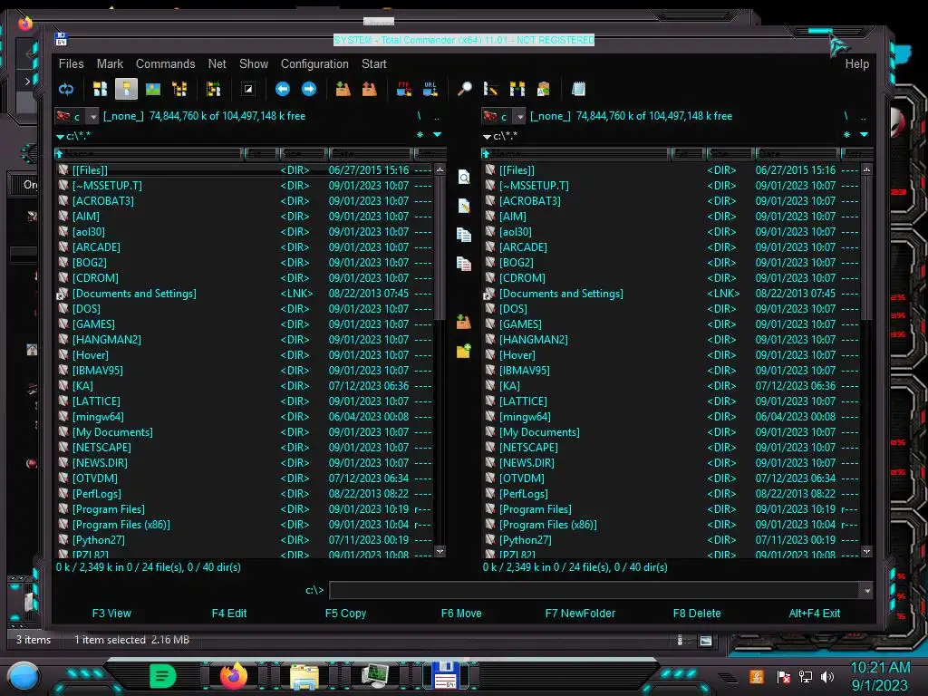Viewport: 928px width, 696px height.
Task: Click the F6 Move button
Action: click(x=461, y=614)
